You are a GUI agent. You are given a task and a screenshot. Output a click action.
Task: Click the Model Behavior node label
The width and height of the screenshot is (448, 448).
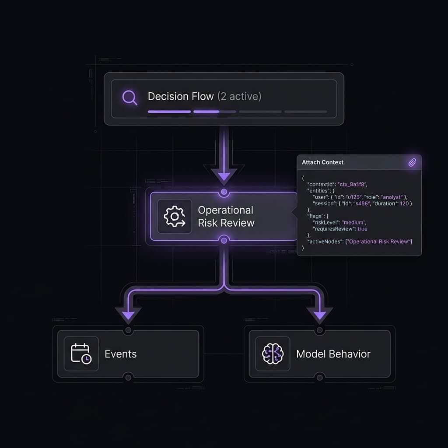(333, 354)
